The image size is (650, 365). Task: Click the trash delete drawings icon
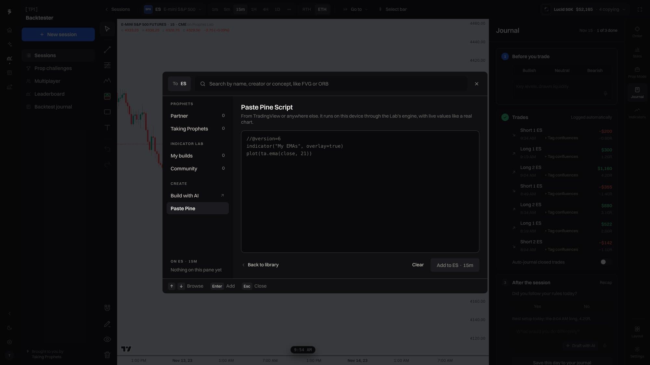pos(107,355)
